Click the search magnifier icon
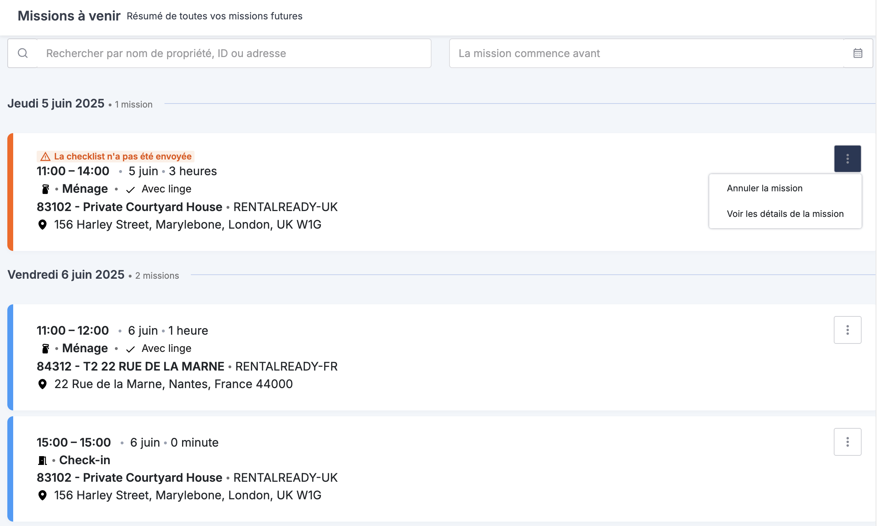 point(23,53)
